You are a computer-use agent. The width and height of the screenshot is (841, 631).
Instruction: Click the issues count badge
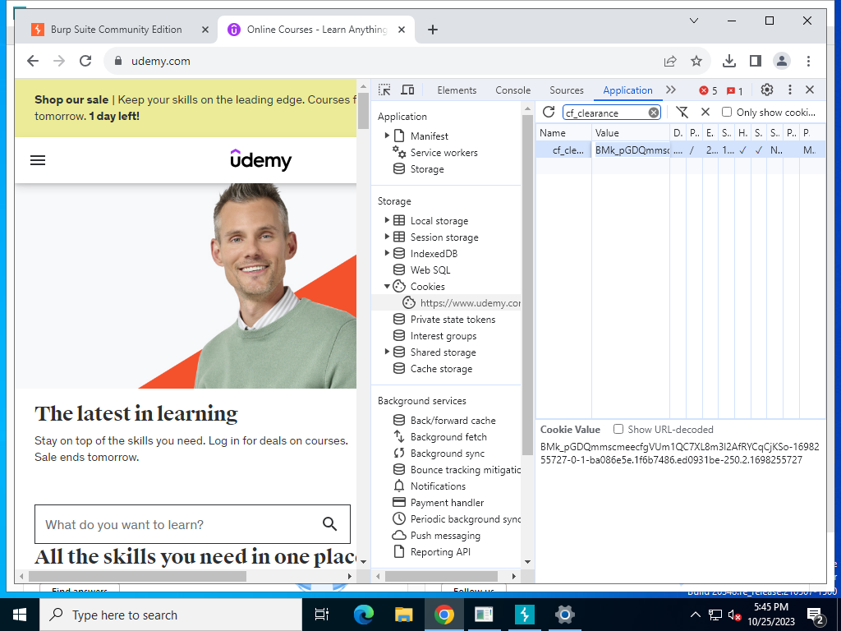point(735,90)
